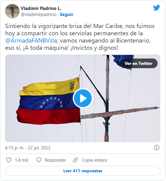Click the Ver en Twitter button

pos(139,63)
